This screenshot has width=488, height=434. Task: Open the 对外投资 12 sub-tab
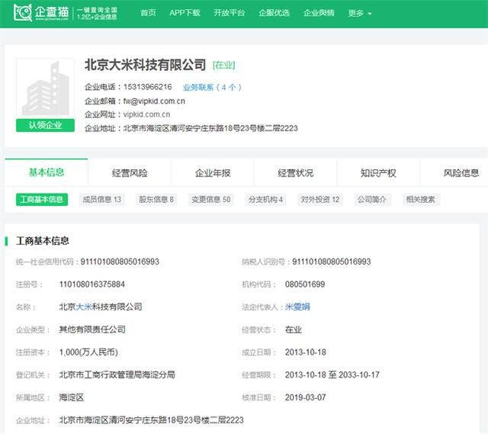320,200
